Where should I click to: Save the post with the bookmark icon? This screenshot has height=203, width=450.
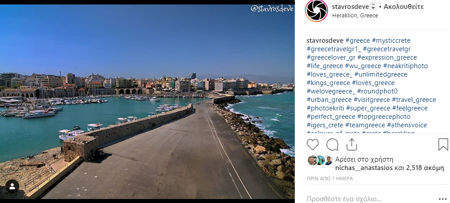click(x=443, y=145)
